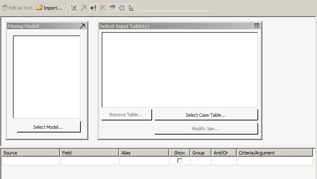Click the And/Or column header

224,153
